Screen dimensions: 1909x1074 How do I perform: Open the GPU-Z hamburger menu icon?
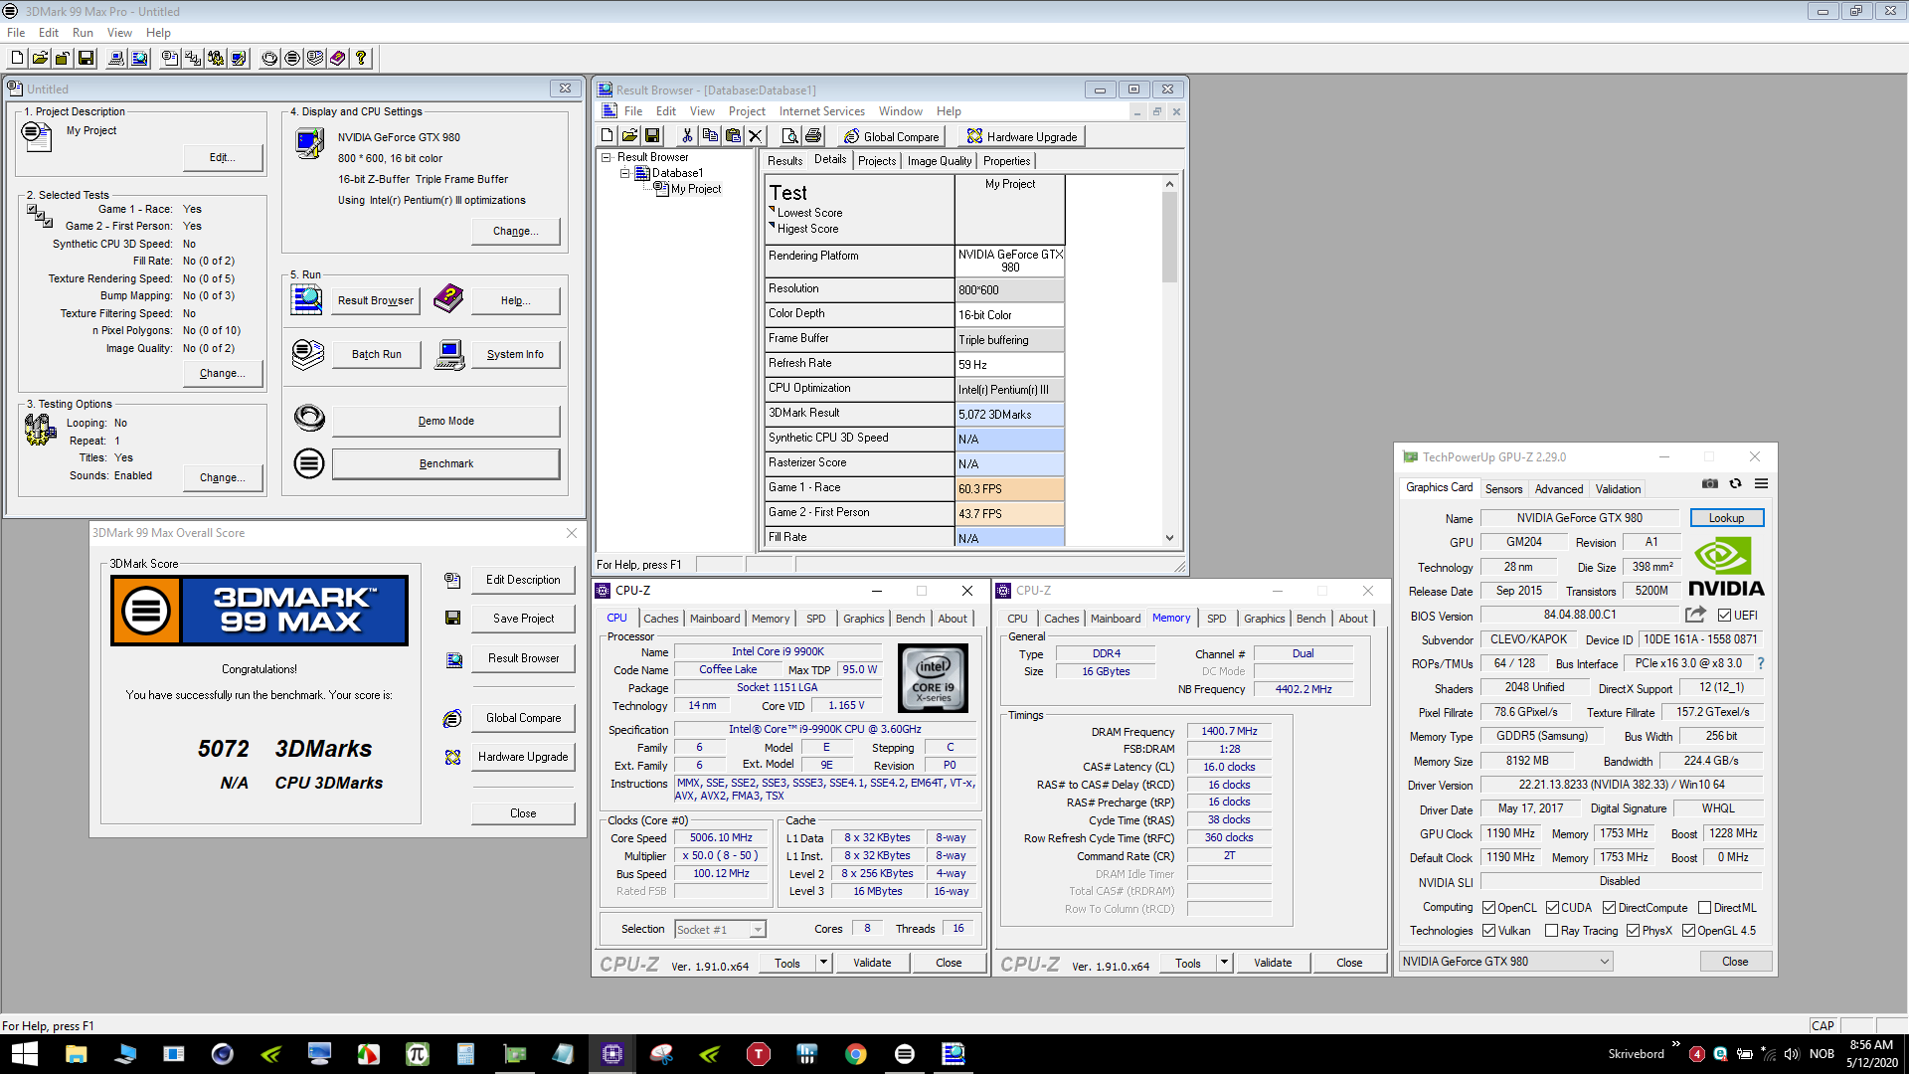(x=1762, y=484)
